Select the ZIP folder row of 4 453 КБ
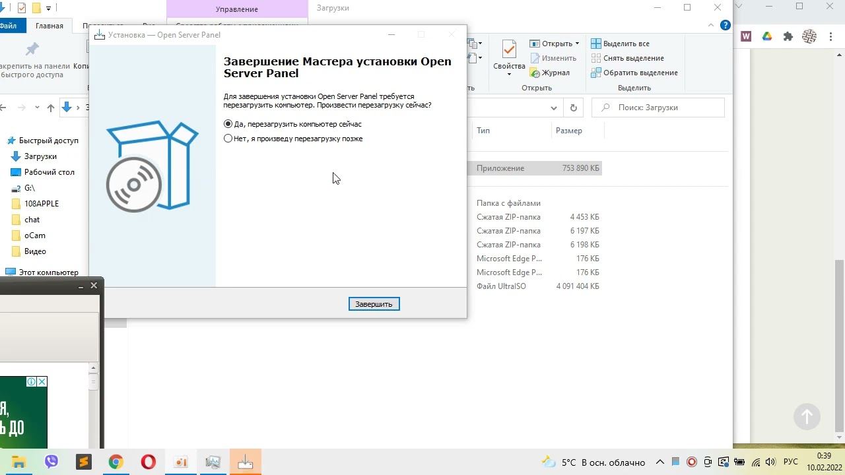This screenshot has height=475, width=845. coord(535,217)
